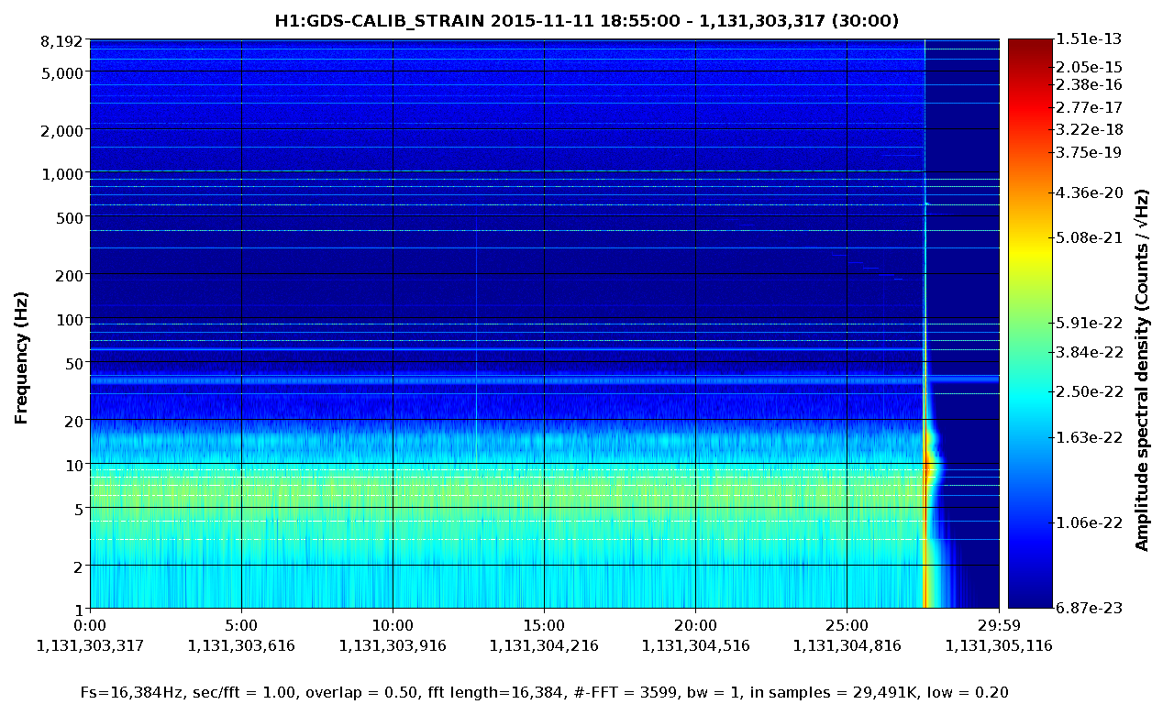Click the Frequency (Hz) axis label
1174x704 pixels.
point(22,358)
